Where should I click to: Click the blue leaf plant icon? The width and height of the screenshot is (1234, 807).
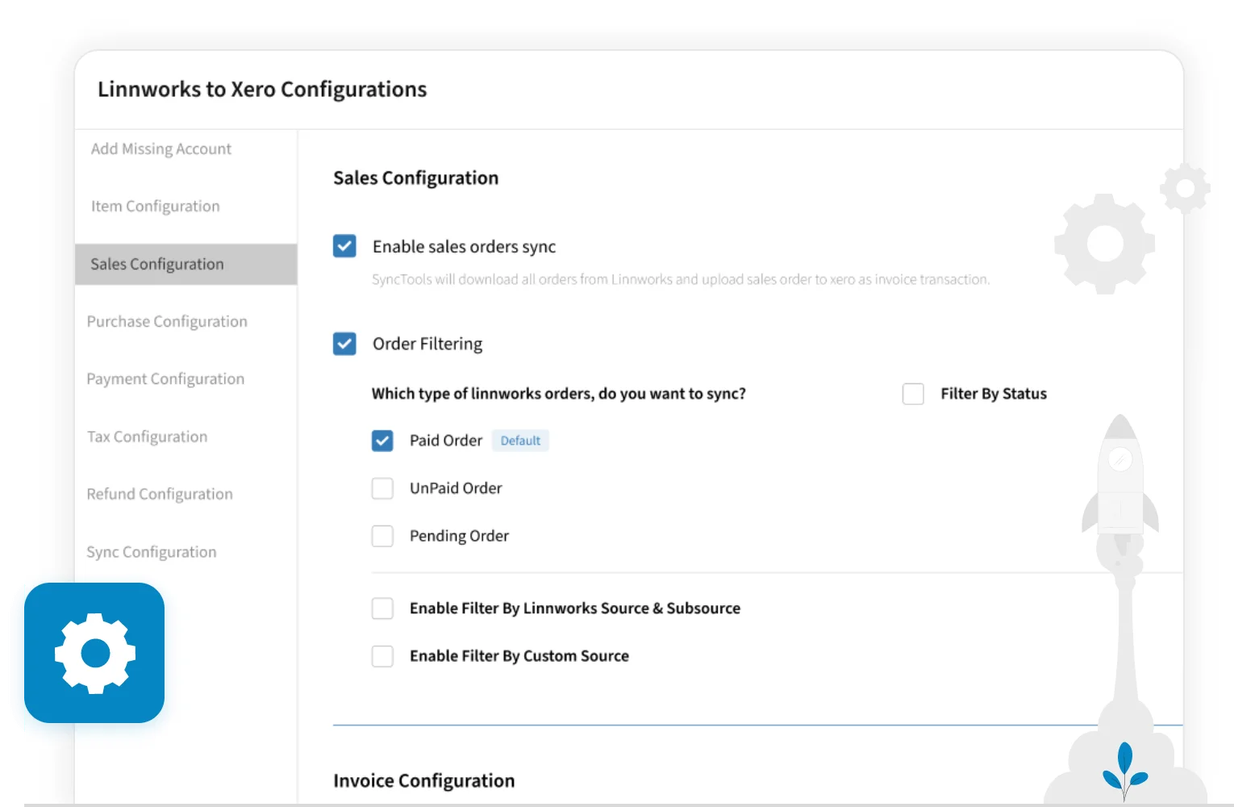(1124, 771)
